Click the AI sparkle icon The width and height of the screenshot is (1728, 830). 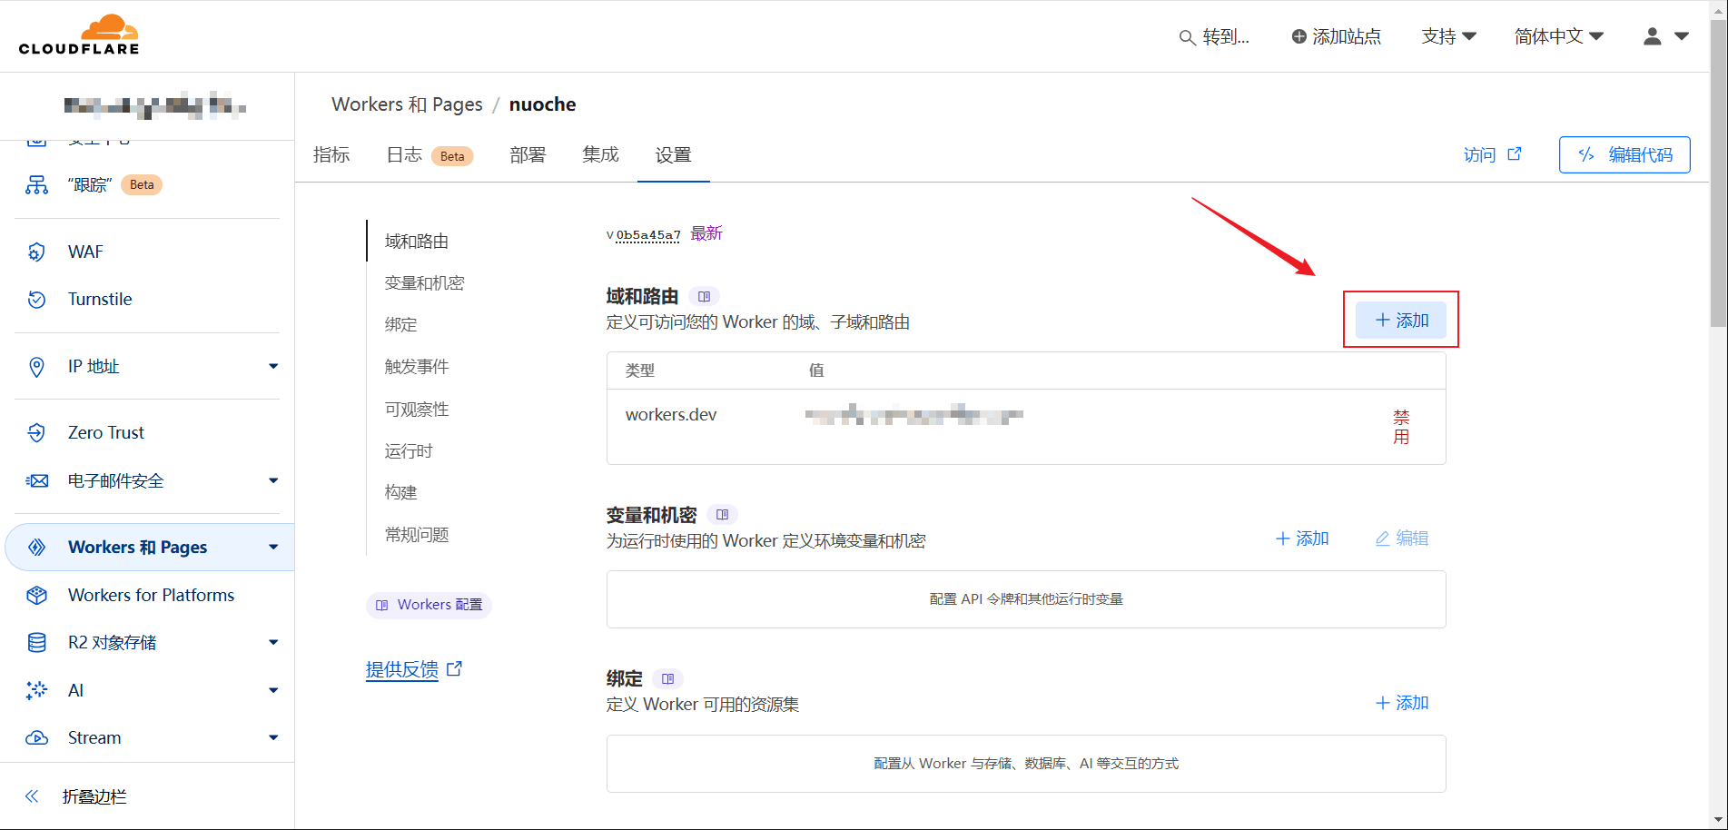pos(36,690)
